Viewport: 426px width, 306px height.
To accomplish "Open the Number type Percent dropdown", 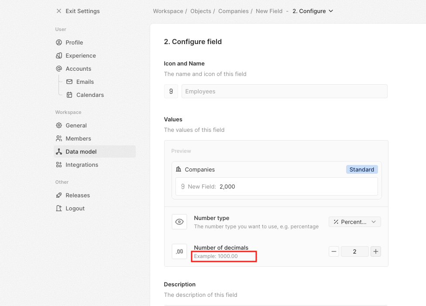I will pos(354,222).
